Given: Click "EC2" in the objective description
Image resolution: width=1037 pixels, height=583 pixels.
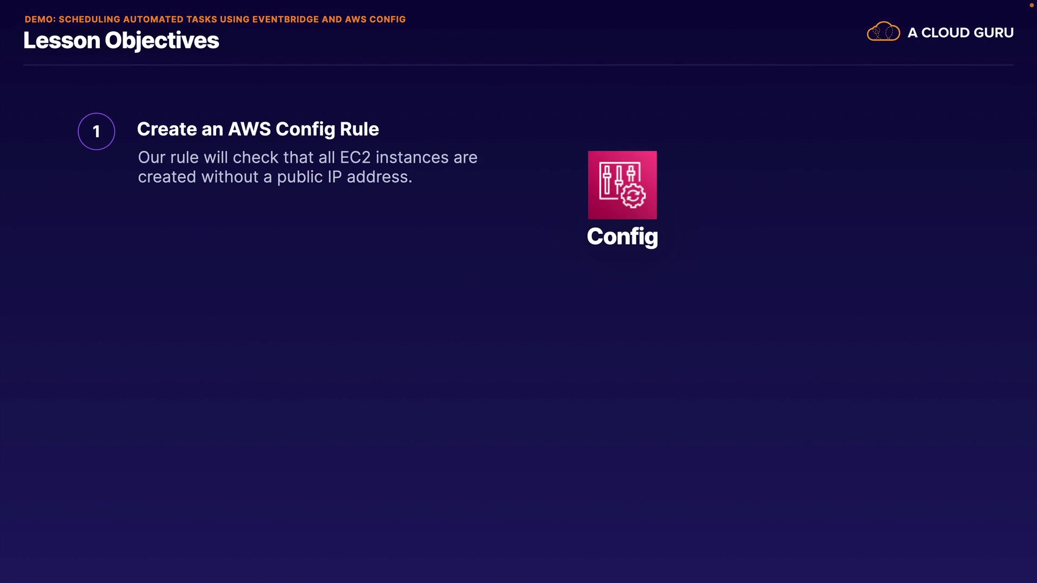Looking at the screenshot, I should point(355,158).
